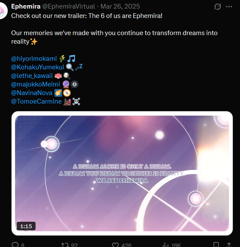Visit the @KohakuYumekui profile mention
Viewport: 240px width, 247px height.
click(38, 67)
